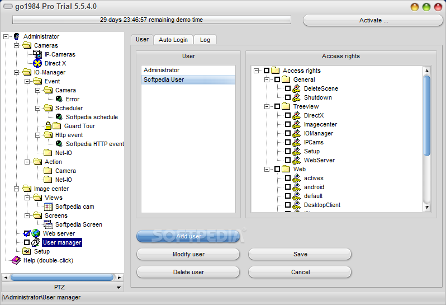Viewport: 446px width, 305px height.
Task: Collapse the Image center tree node
Action: pos(17,189)
